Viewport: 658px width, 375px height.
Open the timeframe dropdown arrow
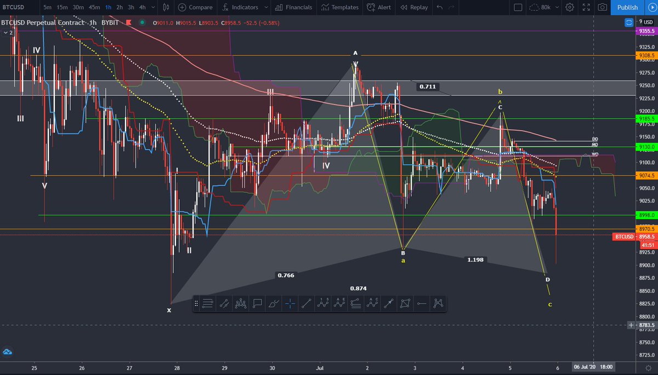152,7
